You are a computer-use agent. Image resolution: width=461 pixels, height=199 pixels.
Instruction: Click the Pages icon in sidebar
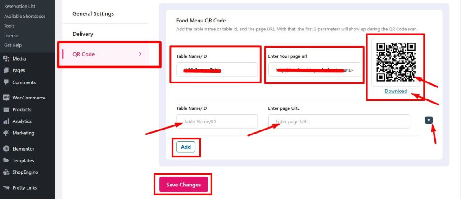point(6,70)
